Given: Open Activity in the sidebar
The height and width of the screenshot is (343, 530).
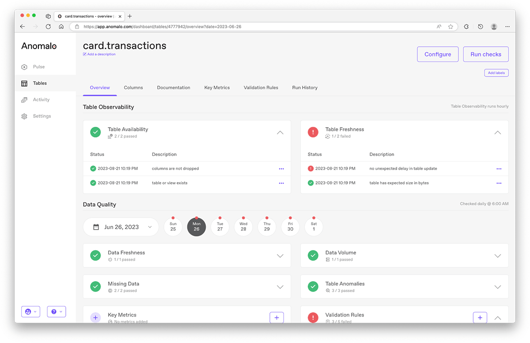Looking at the screenshot, I should [41, 100].
